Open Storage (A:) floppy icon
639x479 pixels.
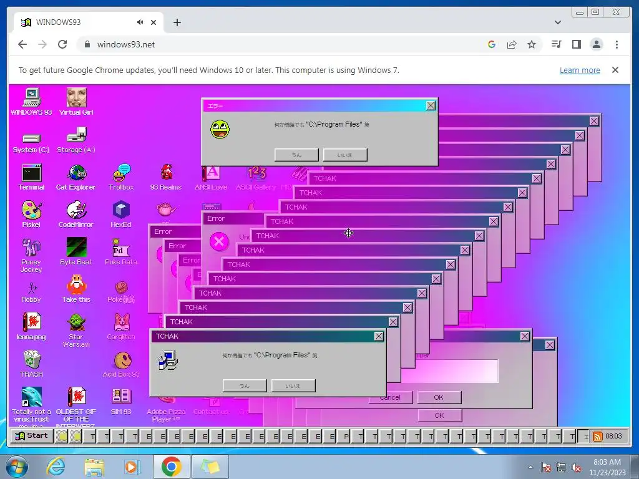76,140
